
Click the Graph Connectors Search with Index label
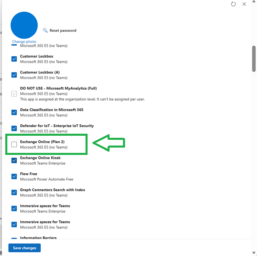coord(53,190)
